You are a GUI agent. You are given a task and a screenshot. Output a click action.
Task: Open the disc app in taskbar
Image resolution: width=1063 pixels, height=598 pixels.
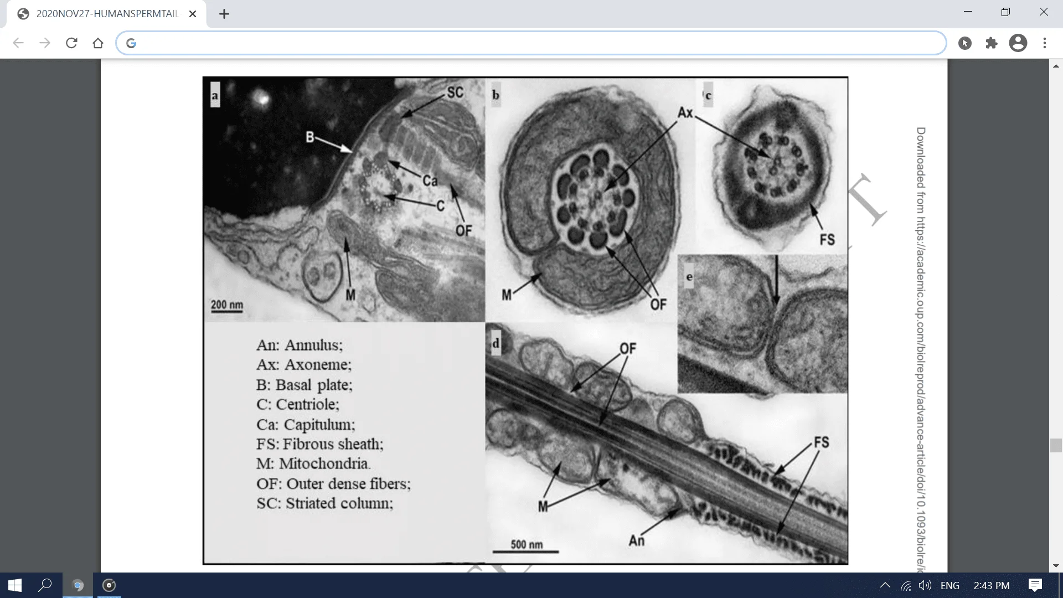pyautogui.click(x=109, y=585)
